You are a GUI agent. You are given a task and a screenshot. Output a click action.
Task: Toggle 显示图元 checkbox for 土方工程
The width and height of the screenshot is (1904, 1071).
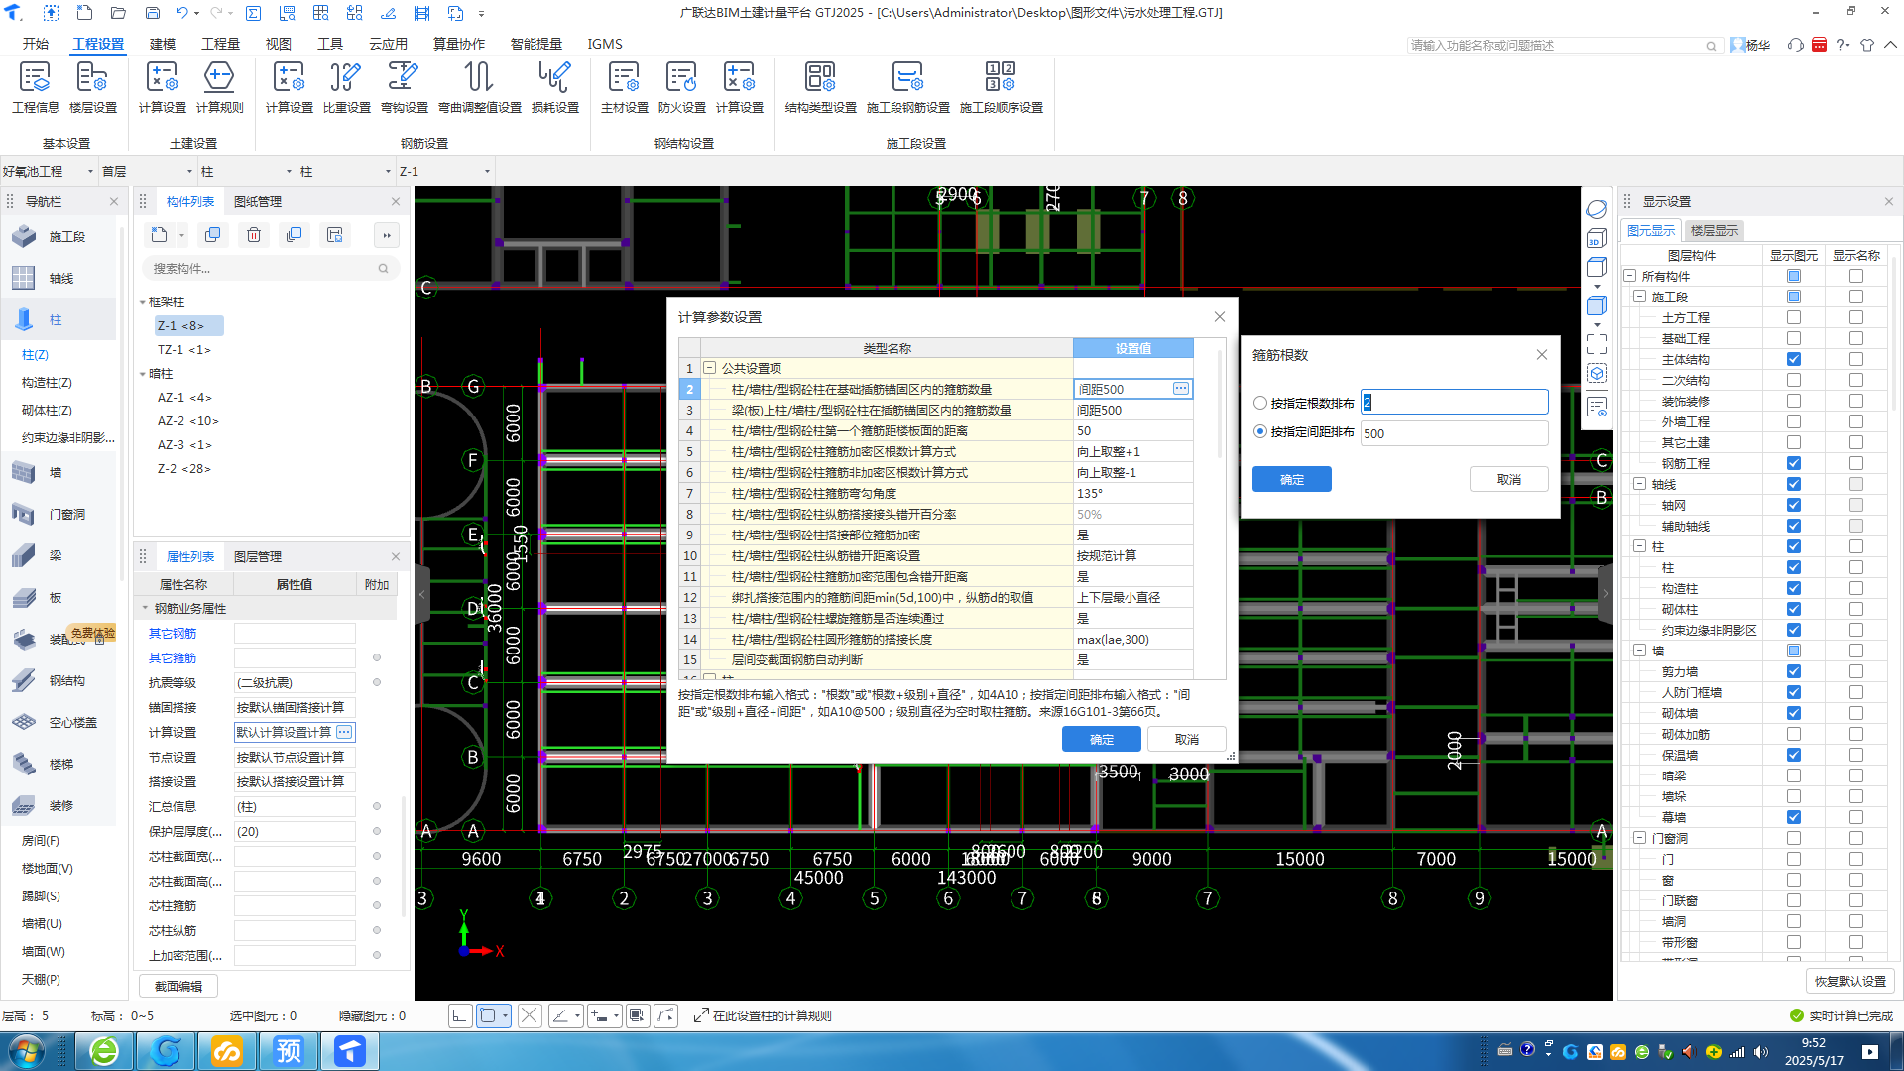[1793, 317]
